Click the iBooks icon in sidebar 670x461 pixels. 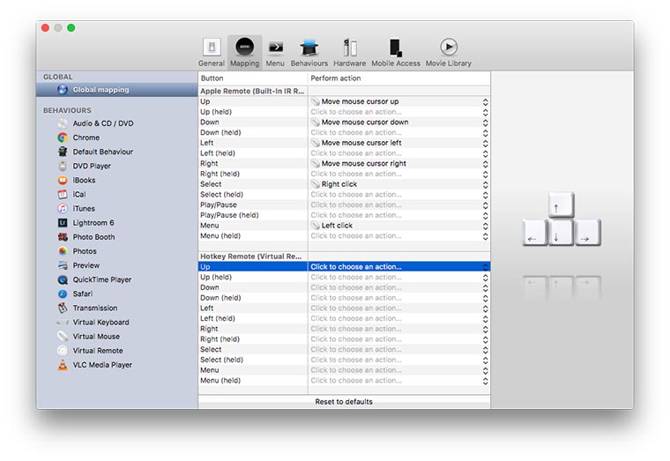tap(63, 181)
